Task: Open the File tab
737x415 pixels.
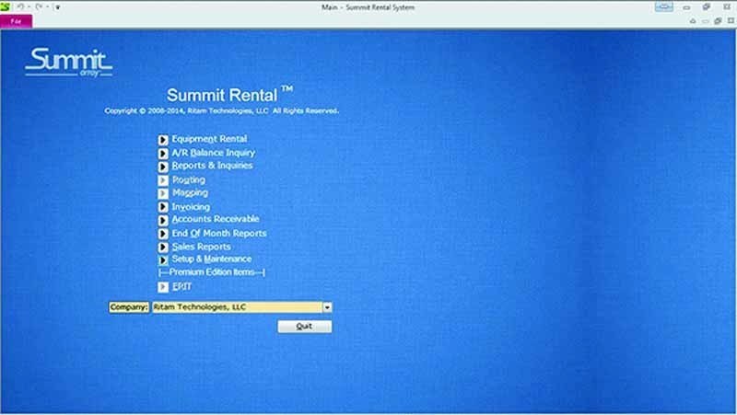Action: 16,21
